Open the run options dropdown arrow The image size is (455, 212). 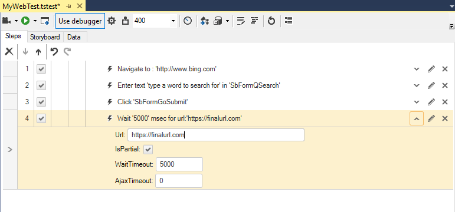[x=35, y=21]
